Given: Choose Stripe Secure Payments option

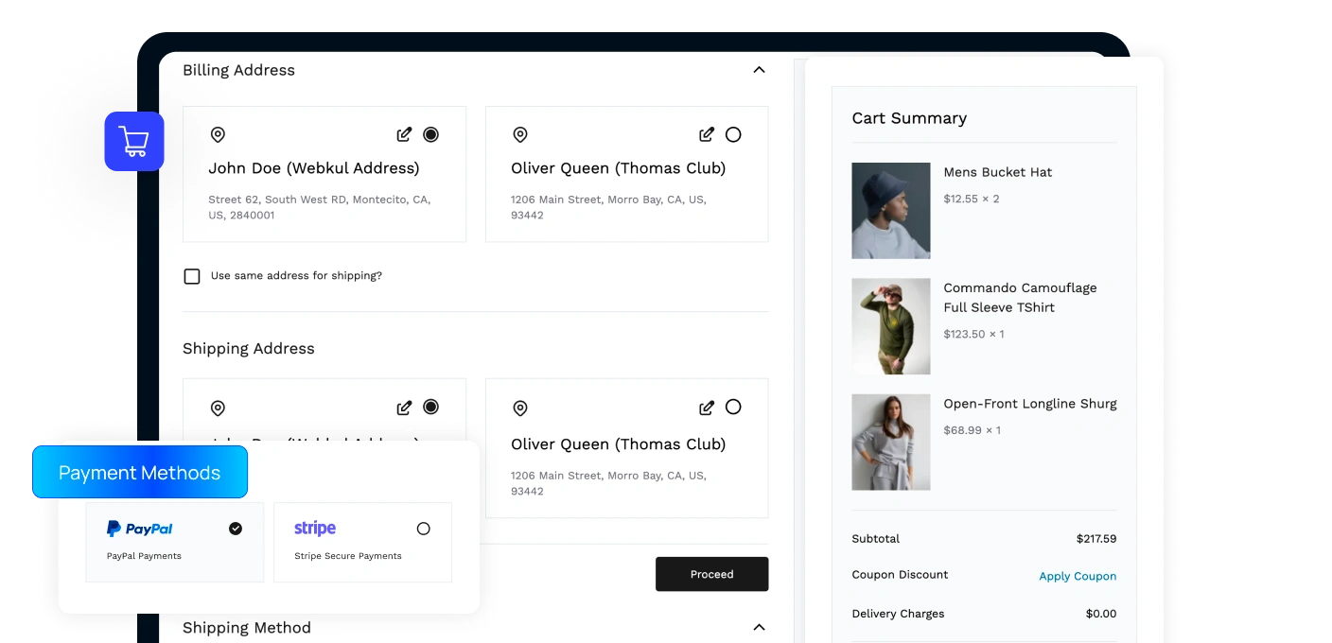Looking at the screenshot, I should pos(423,529).
